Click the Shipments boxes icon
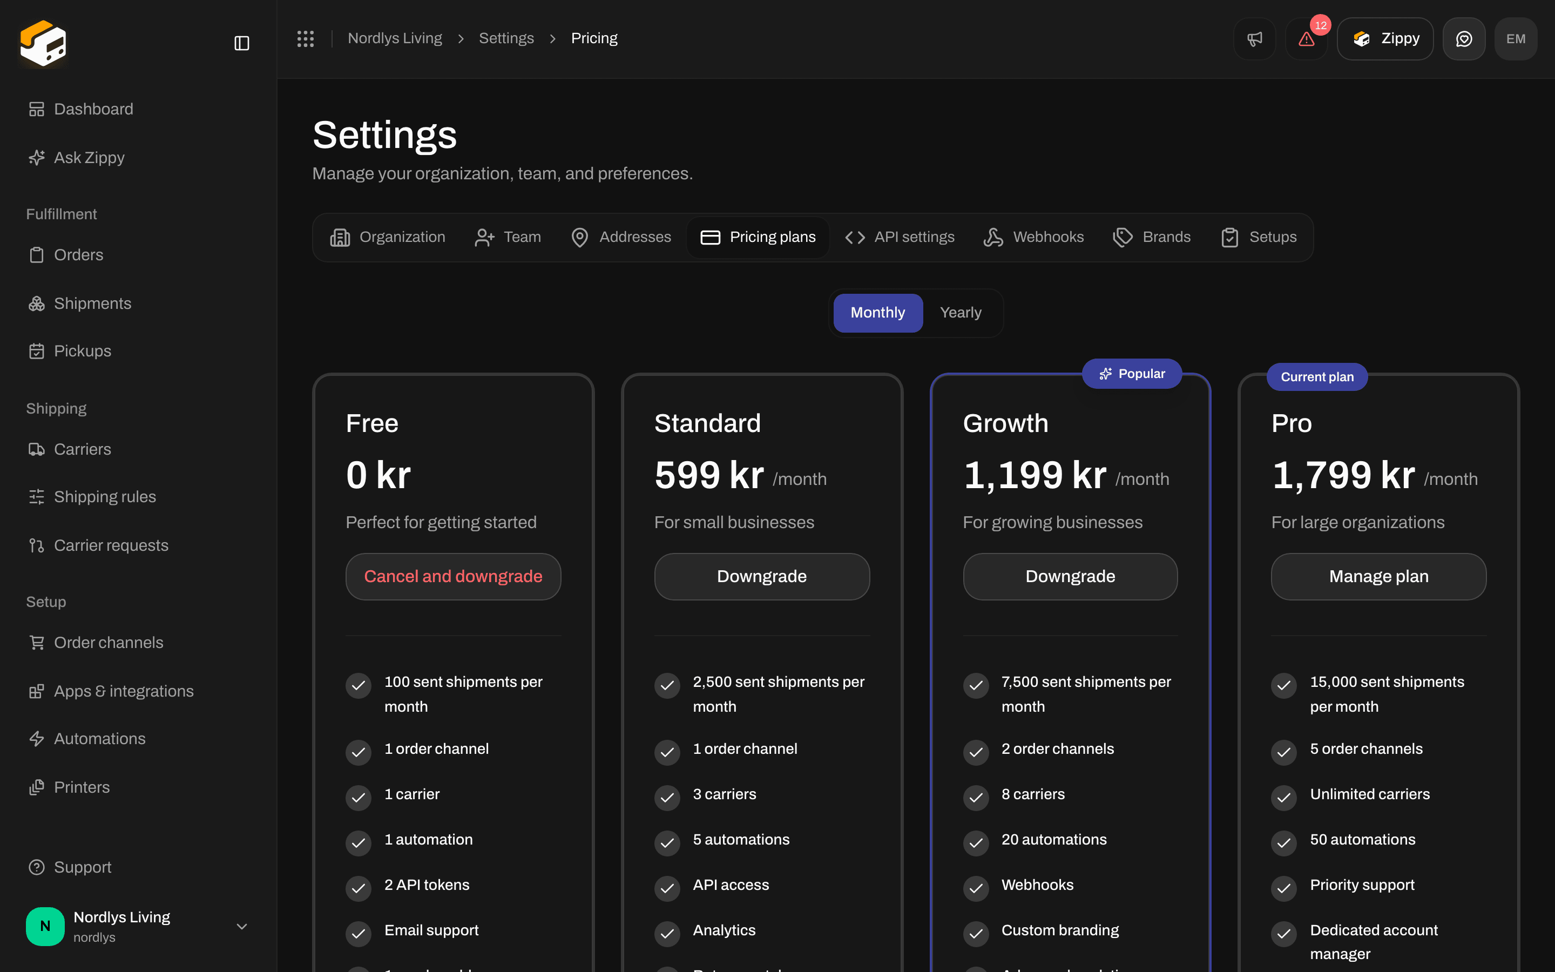This screenshot has width=1555, height=972. [37, 303]
